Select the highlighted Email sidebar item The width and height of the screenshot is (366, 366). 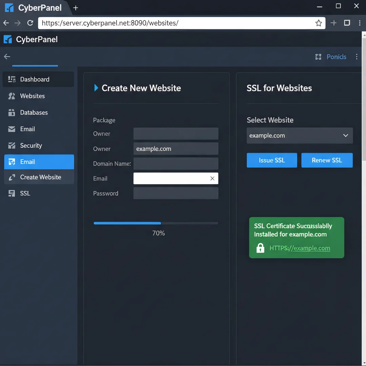click(x=39, y=162)
